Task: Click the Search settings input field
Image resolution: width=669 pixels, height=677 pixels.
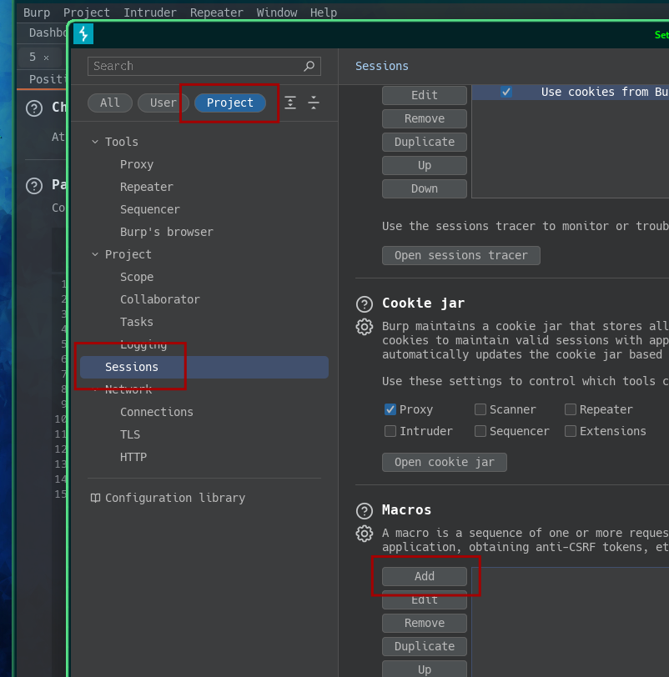Action: click(204, 66)
